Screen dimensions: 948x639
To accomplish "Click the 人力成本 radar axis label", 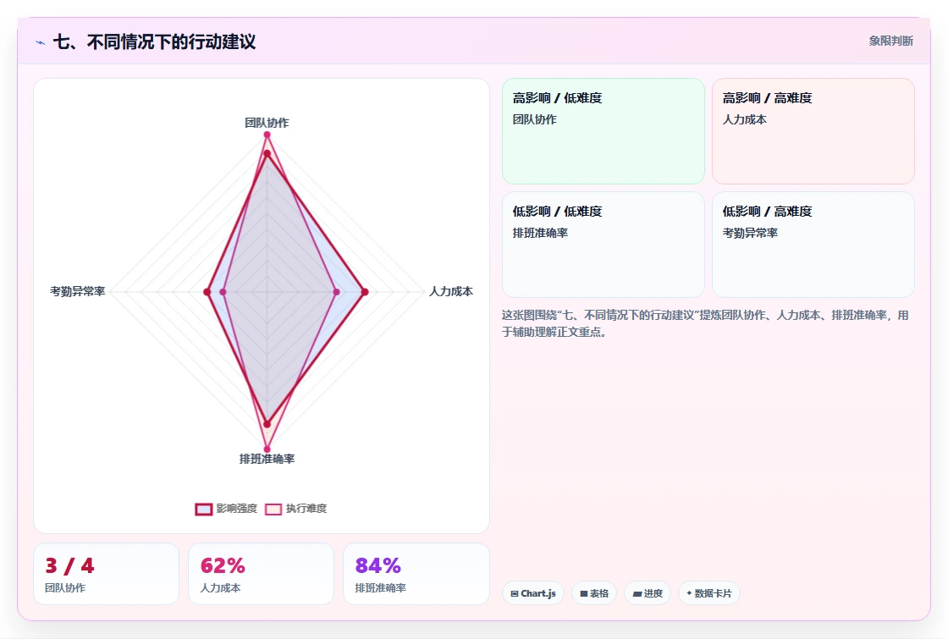I will pos(451,291).
